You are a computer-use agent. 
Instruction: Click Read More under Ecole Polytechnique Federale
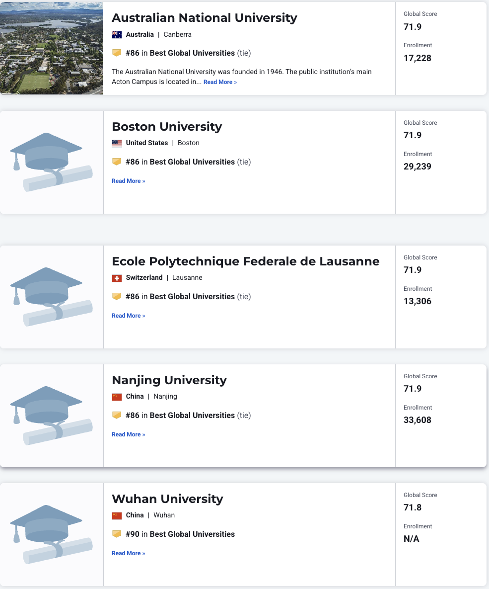tap(128, 316)
